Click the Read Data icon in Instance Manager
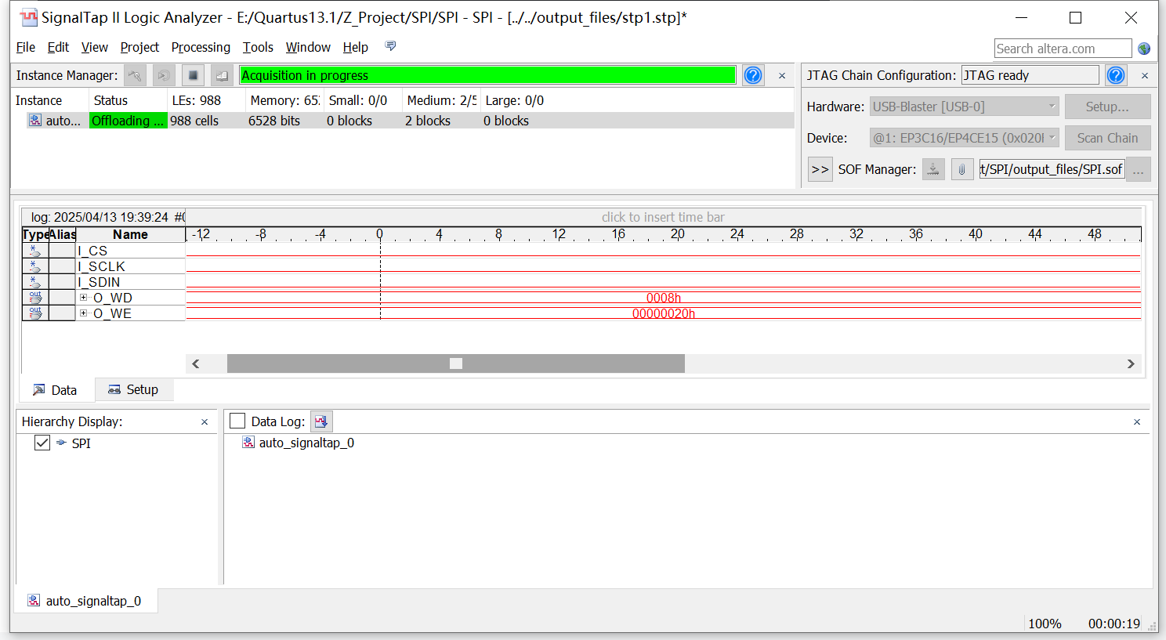 [222, 75]
